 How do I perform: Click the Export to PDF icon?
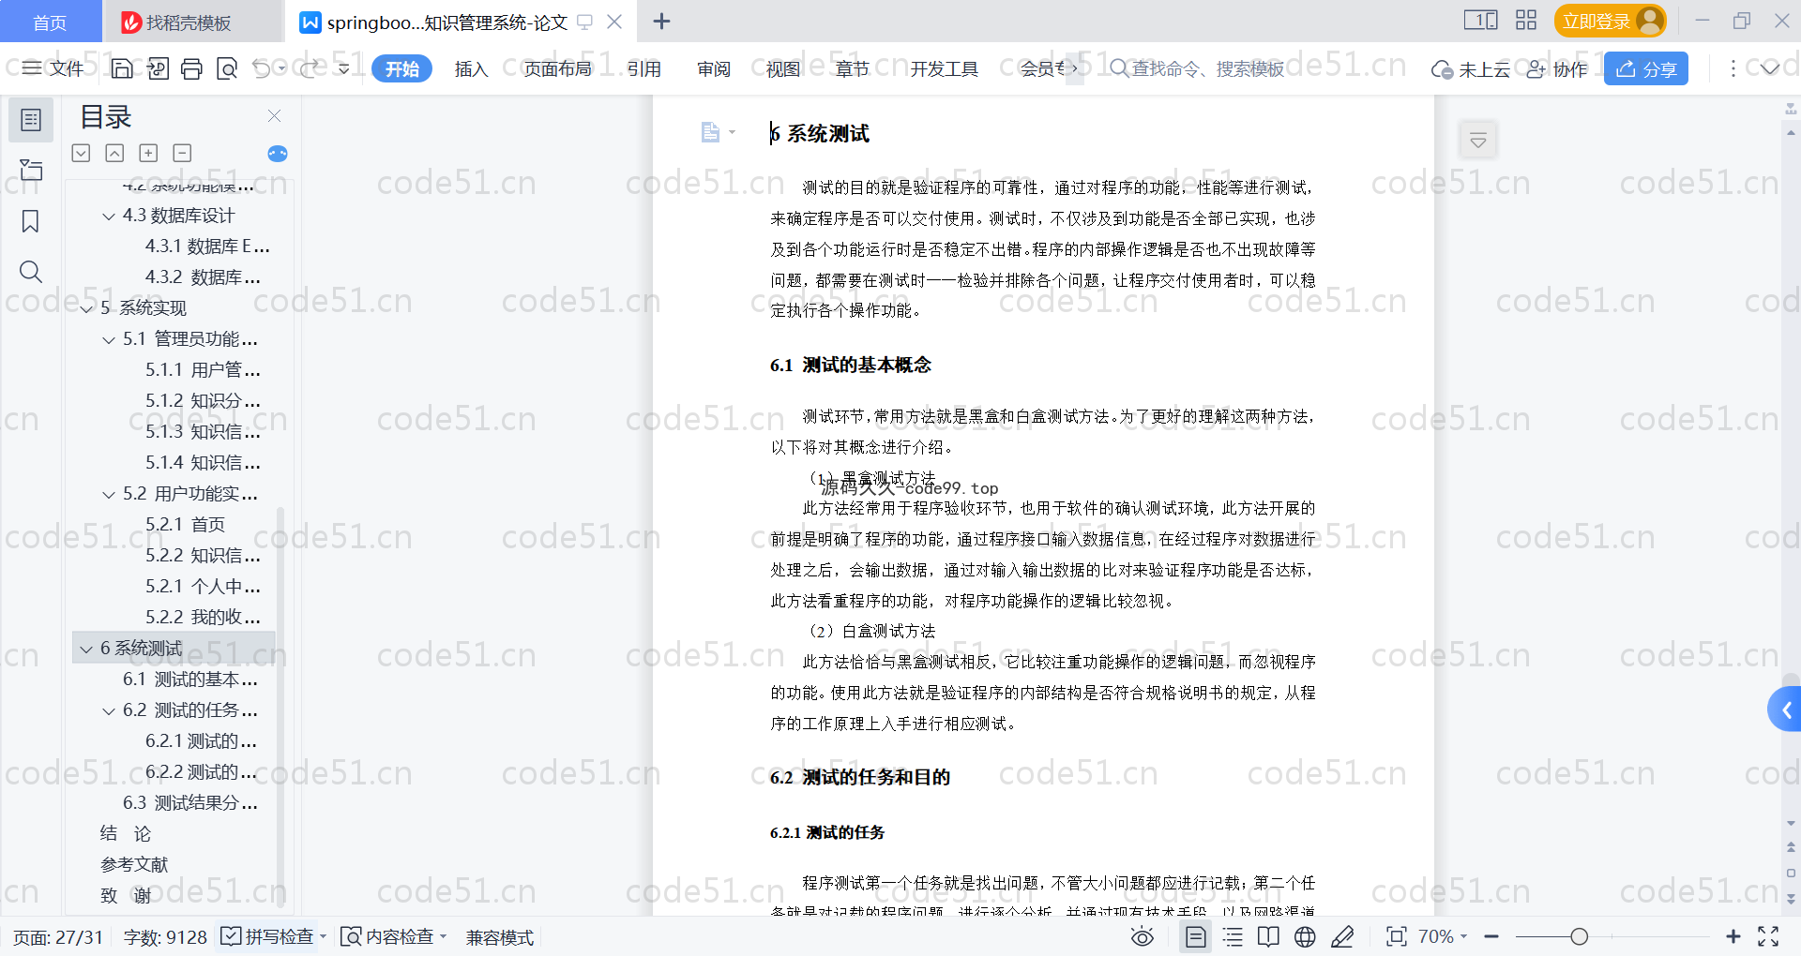click(158, 68)
